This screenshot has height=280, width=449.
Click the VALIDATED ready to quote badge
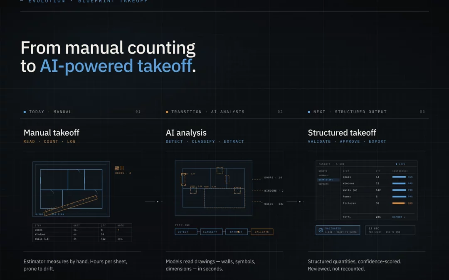click(x=338, y=230)
